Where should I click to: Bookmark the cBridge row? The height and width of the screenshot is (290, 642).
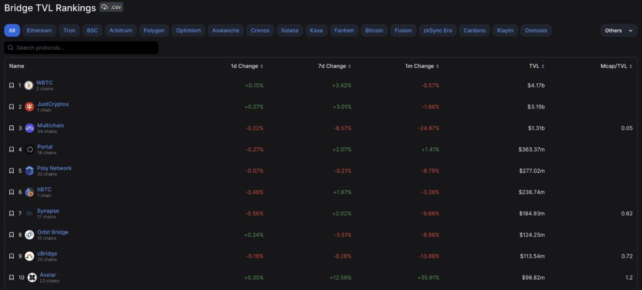pyautogui.click(x=11, y=256)
